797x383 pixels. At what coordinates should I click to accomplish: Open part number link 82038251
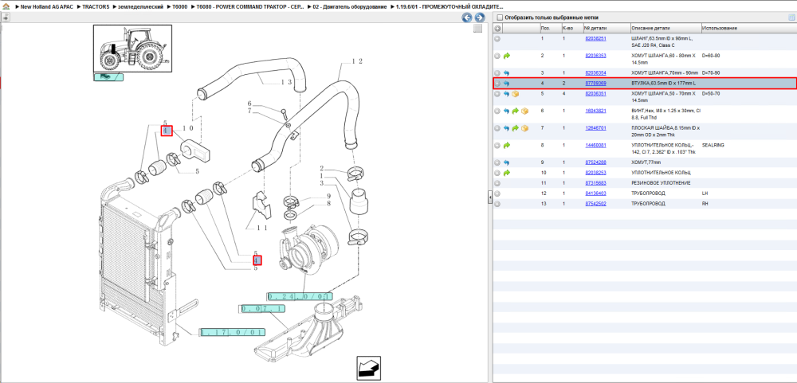595,38
